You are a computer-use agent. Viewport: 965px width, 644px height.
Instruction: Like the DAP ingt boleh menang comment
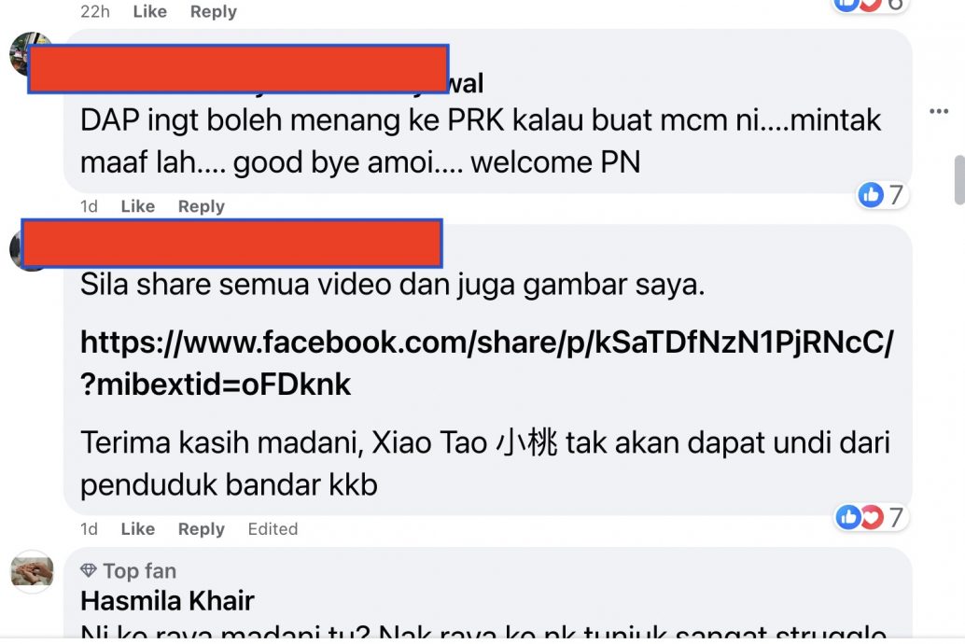pos(138,206)
